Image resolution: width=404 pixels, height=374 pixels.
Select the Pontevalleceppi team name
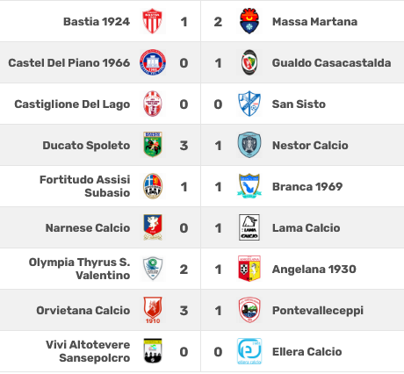click(318, 310)
